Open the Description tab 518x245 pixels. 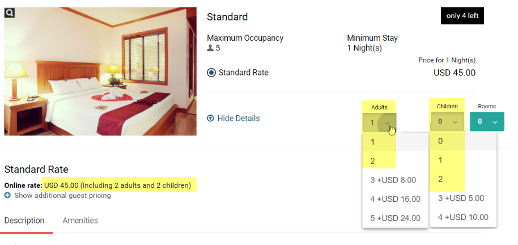[24, 221]
